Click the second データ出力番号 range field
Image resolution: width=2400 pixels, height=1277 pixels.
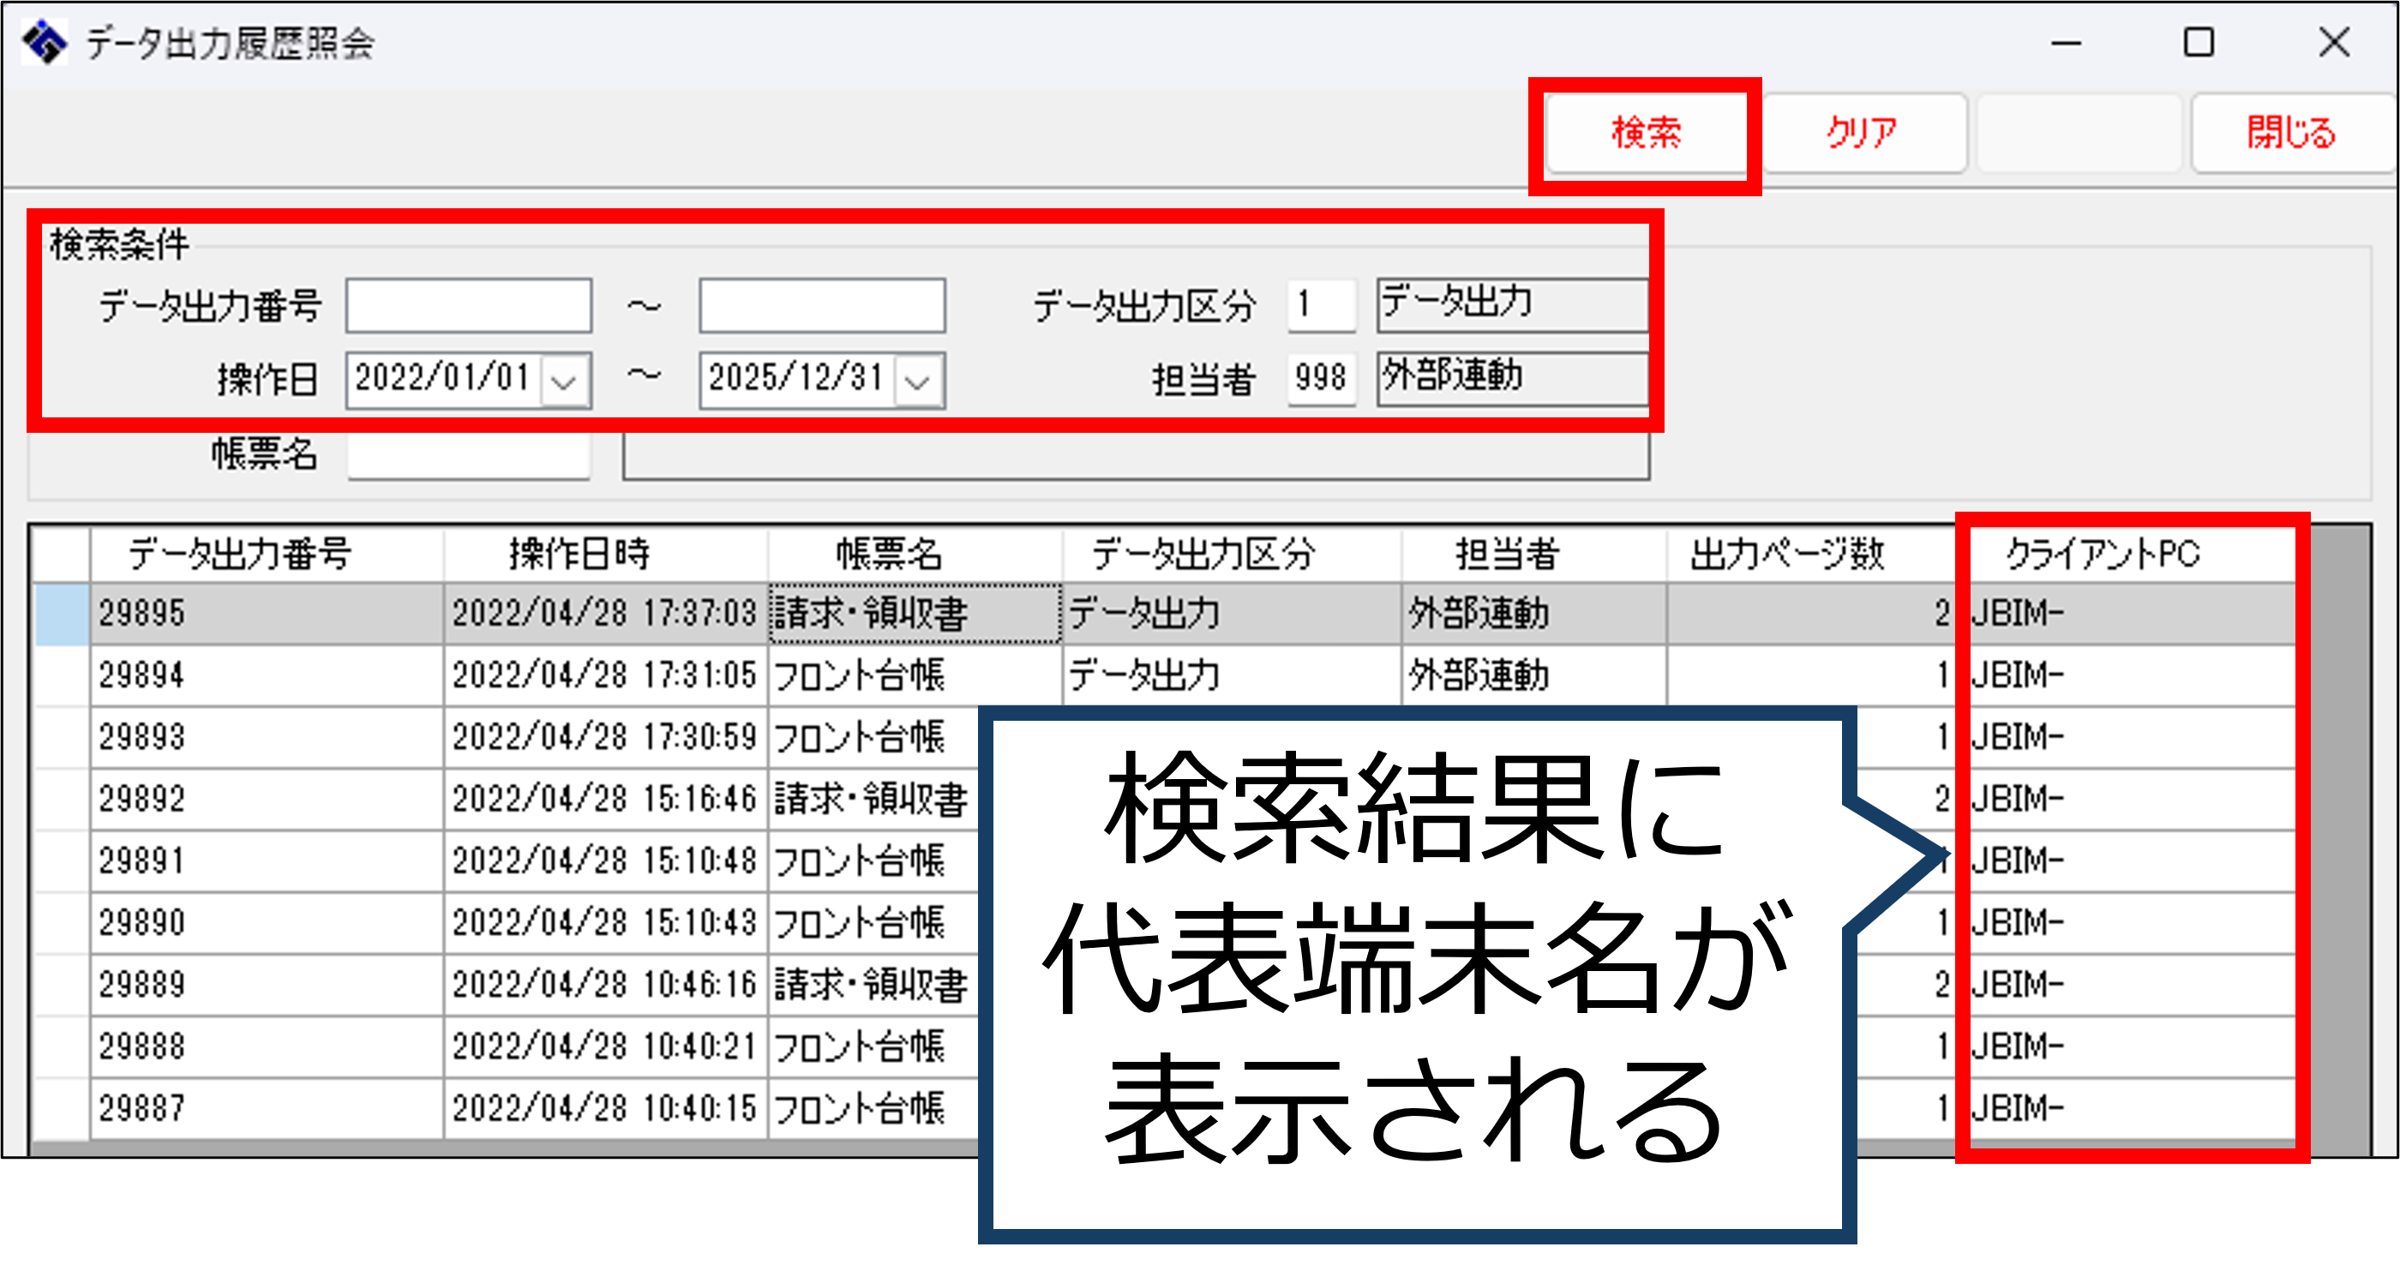click(822, 305)
